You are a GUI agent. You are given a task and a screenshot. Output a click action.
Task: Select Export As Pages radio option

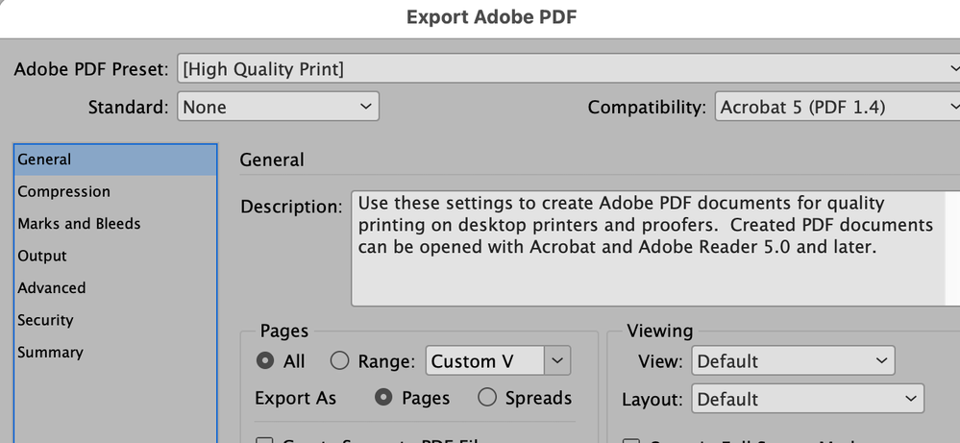coord(384,397)
